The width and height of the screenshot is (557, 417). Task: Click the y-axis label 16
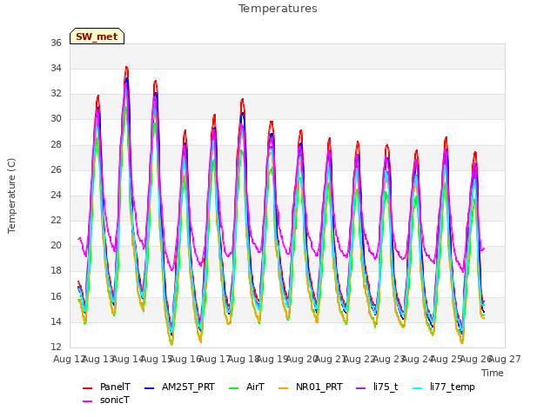click(x=56, y=296)
